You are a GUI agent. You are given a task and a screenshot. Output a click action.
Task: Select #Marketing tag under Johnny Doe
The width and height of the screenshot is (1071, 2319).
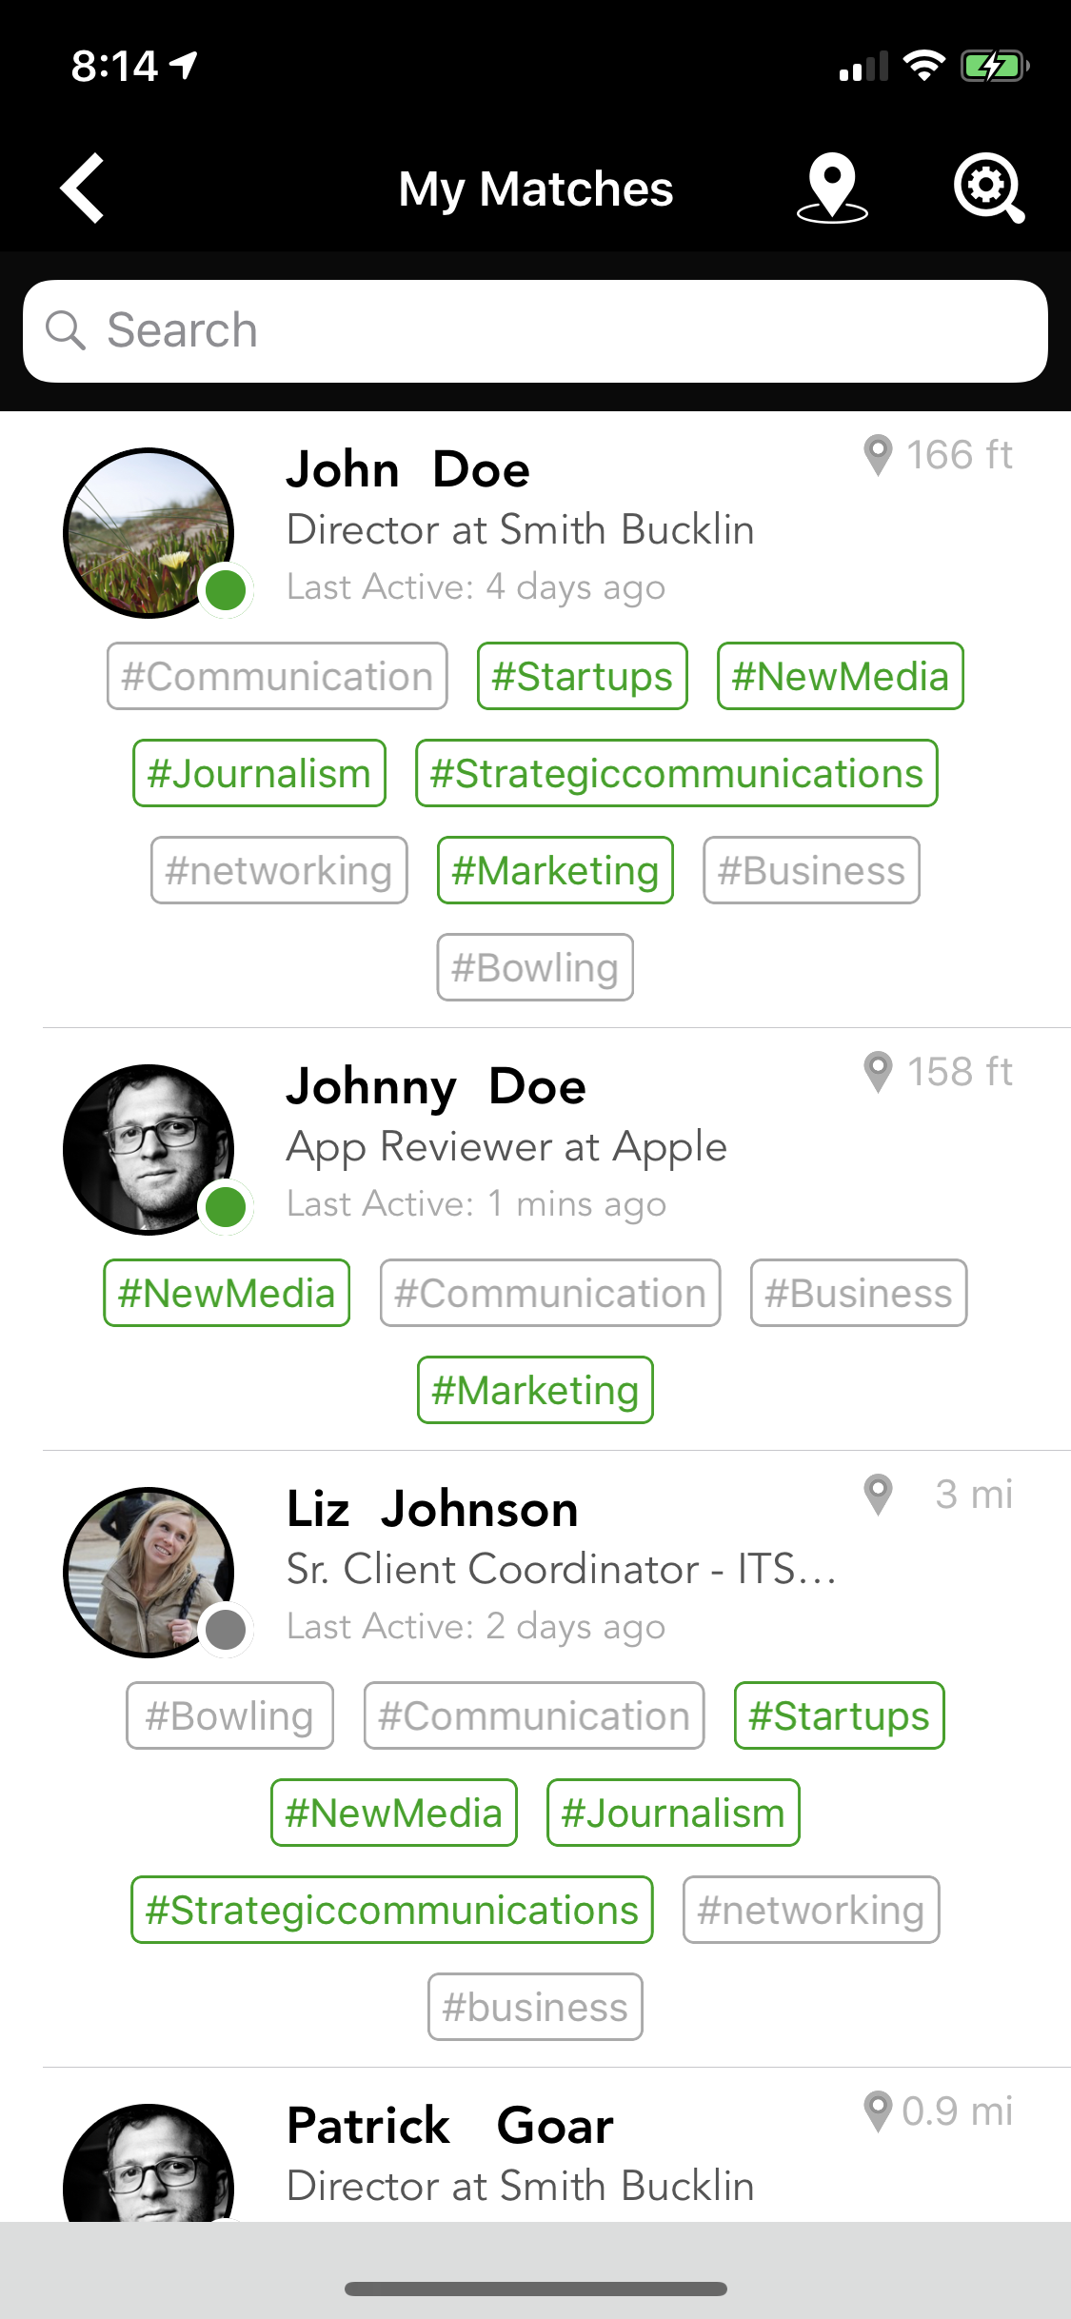535,1391
